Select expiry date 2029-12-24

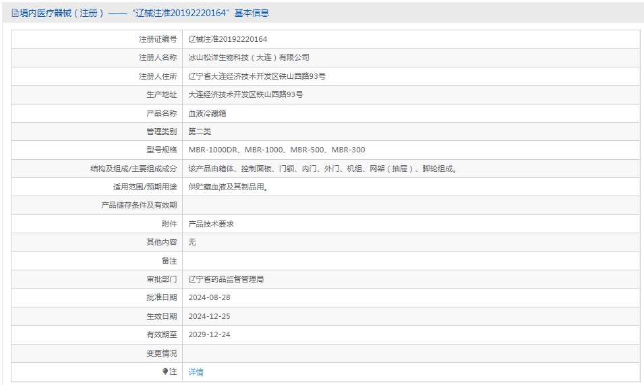coord(210,334)
